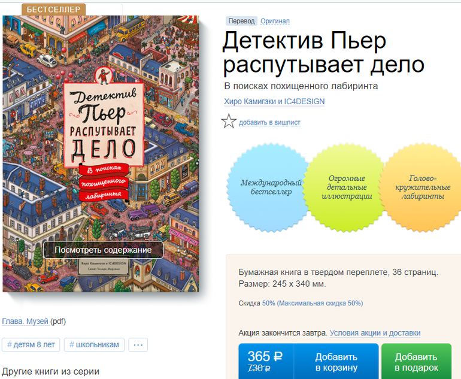Screen dimensions: 461x379
Task: Click the Размер: 245 x 340 мм text
Action: click(x=282, y=284)
